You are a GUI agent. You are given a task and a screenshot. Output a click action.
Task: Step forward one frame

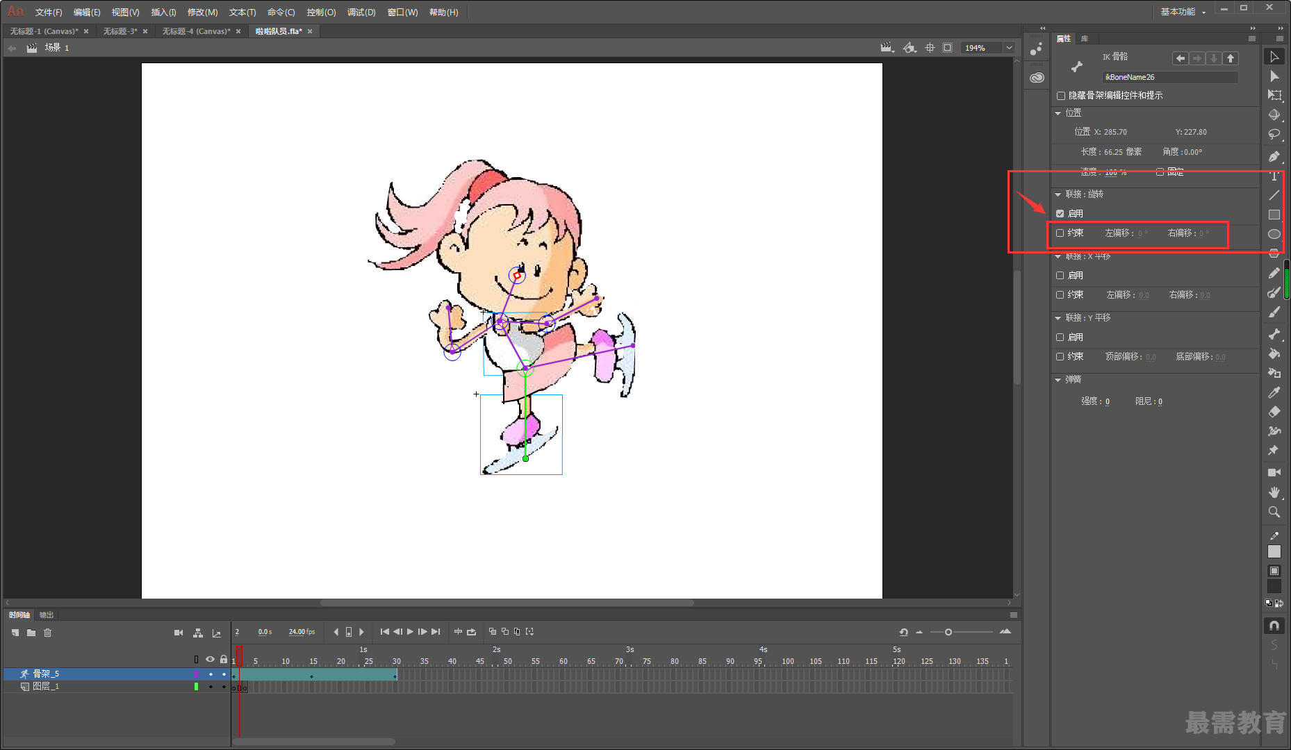click(422, 631)
